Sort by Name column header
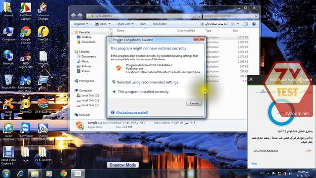Viewport: 316px width, 178px height. click(120, 31)
